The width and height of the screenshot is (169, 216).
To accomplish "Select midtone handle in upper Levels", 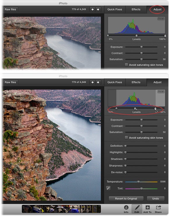I will point(136,36).
